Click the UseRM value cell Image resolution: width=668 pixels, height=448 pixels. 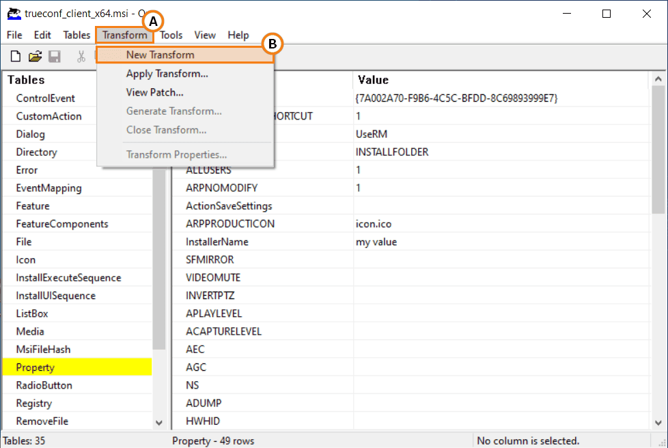501,134
